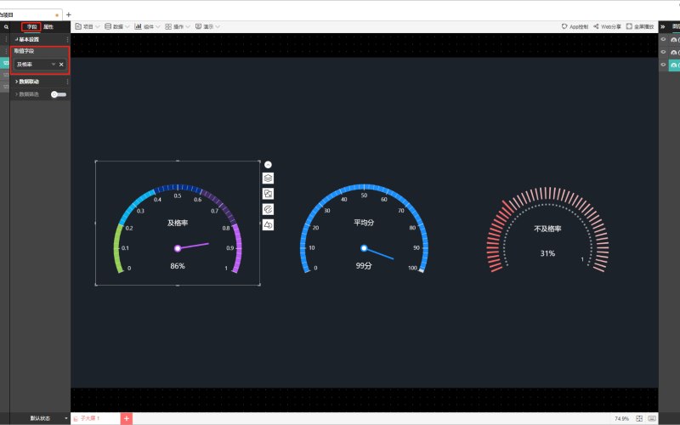This screenshot has height=425, width=680.
Task: Click the 操作 grid icon
Action: coord(168,26)
